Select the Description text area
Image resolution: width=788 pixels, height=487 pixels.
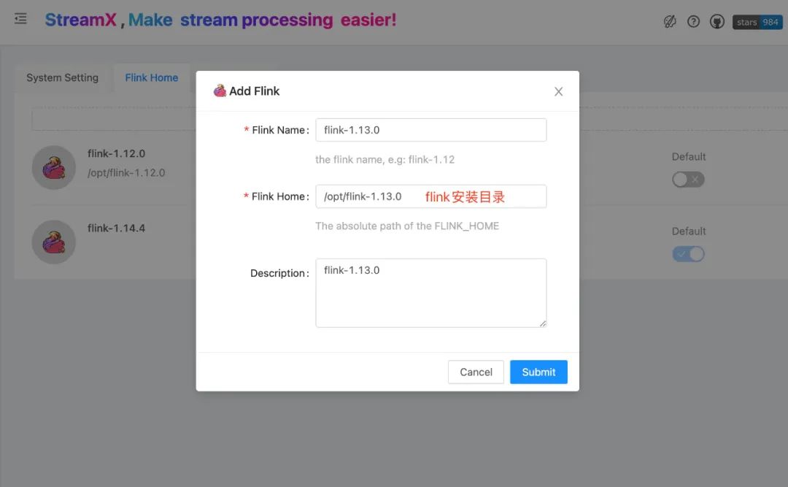click(430, 292)
